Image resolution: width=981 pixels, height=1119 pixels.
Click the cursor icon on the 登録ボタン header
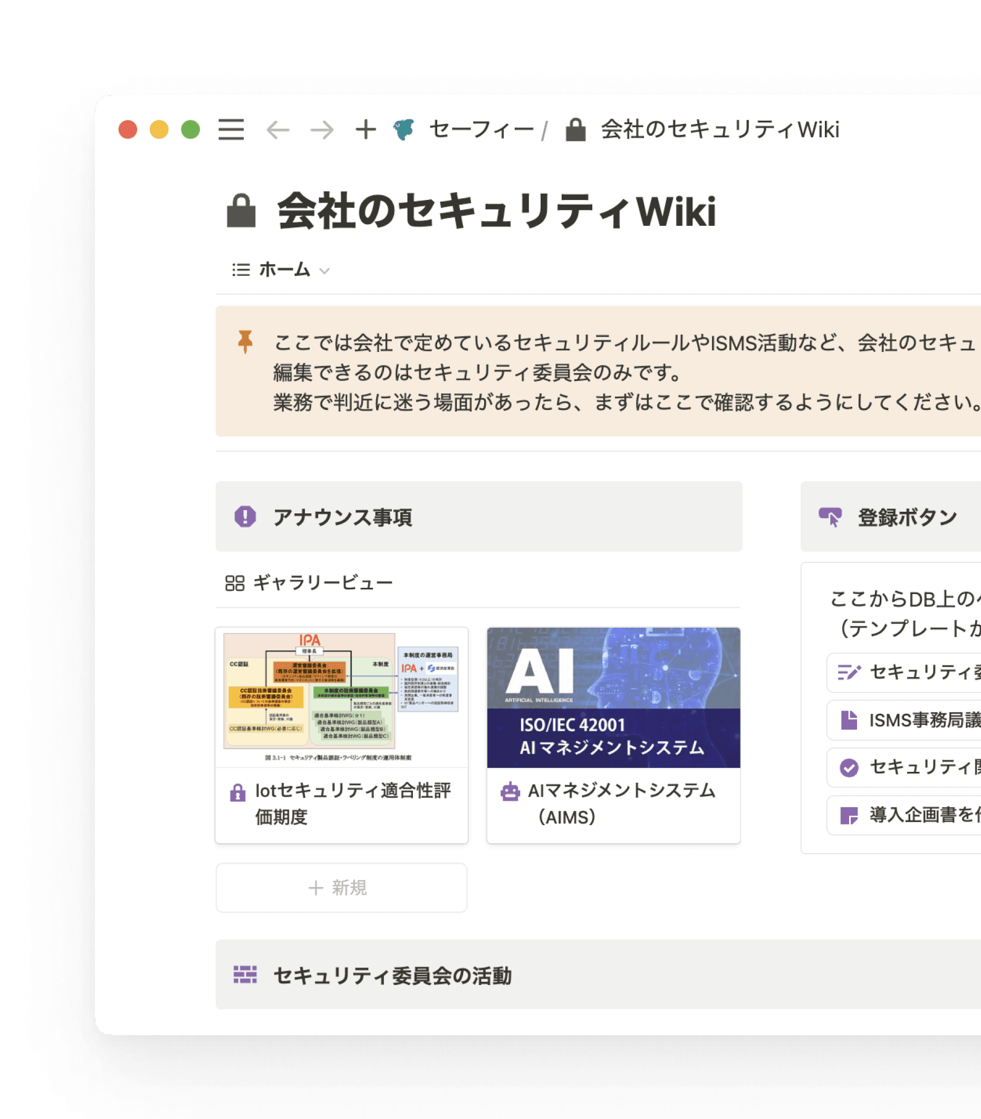coord(831,514)
